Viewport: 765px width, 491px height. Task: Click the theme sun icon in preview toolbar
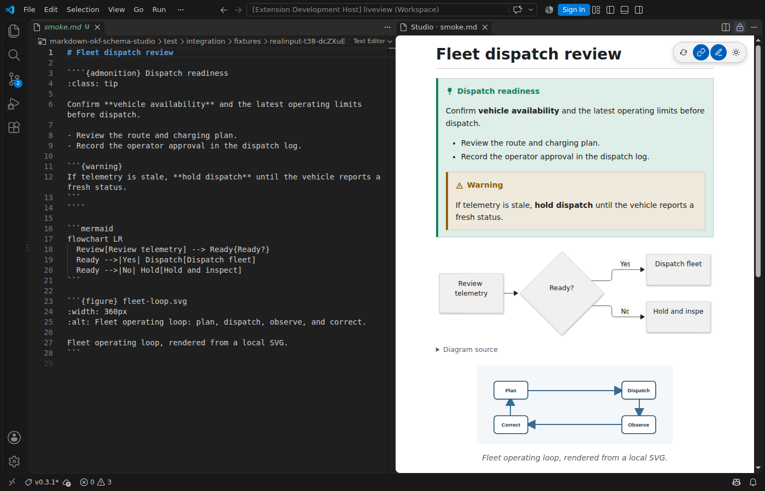736,52
